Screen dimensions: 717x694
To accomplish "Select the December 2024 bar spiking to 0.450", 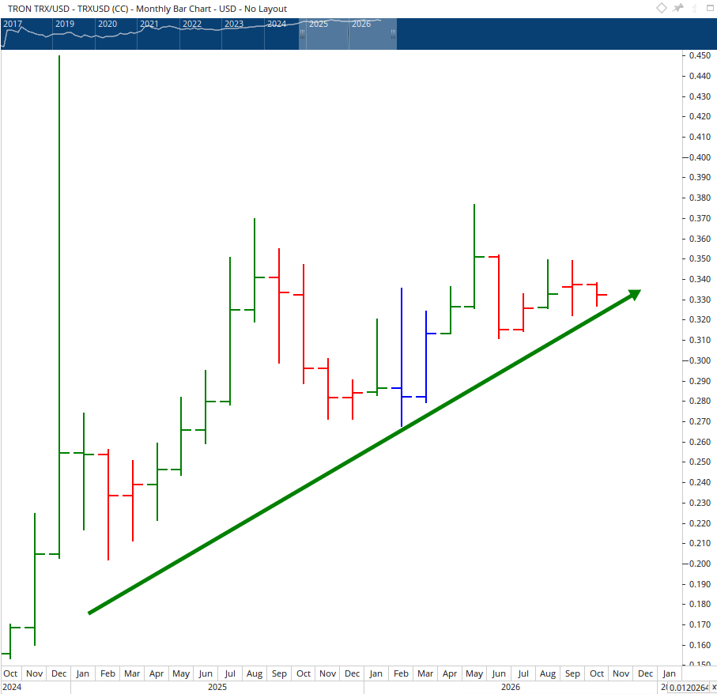I will [x=59, y=307].
